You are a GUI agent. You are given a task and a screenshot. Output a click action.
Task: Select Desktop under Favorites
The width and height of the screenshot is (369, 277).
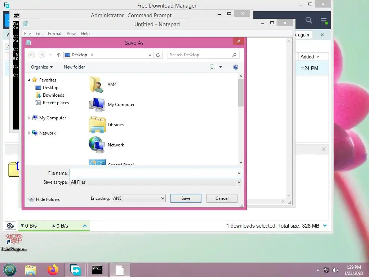[x=47, y=88]
